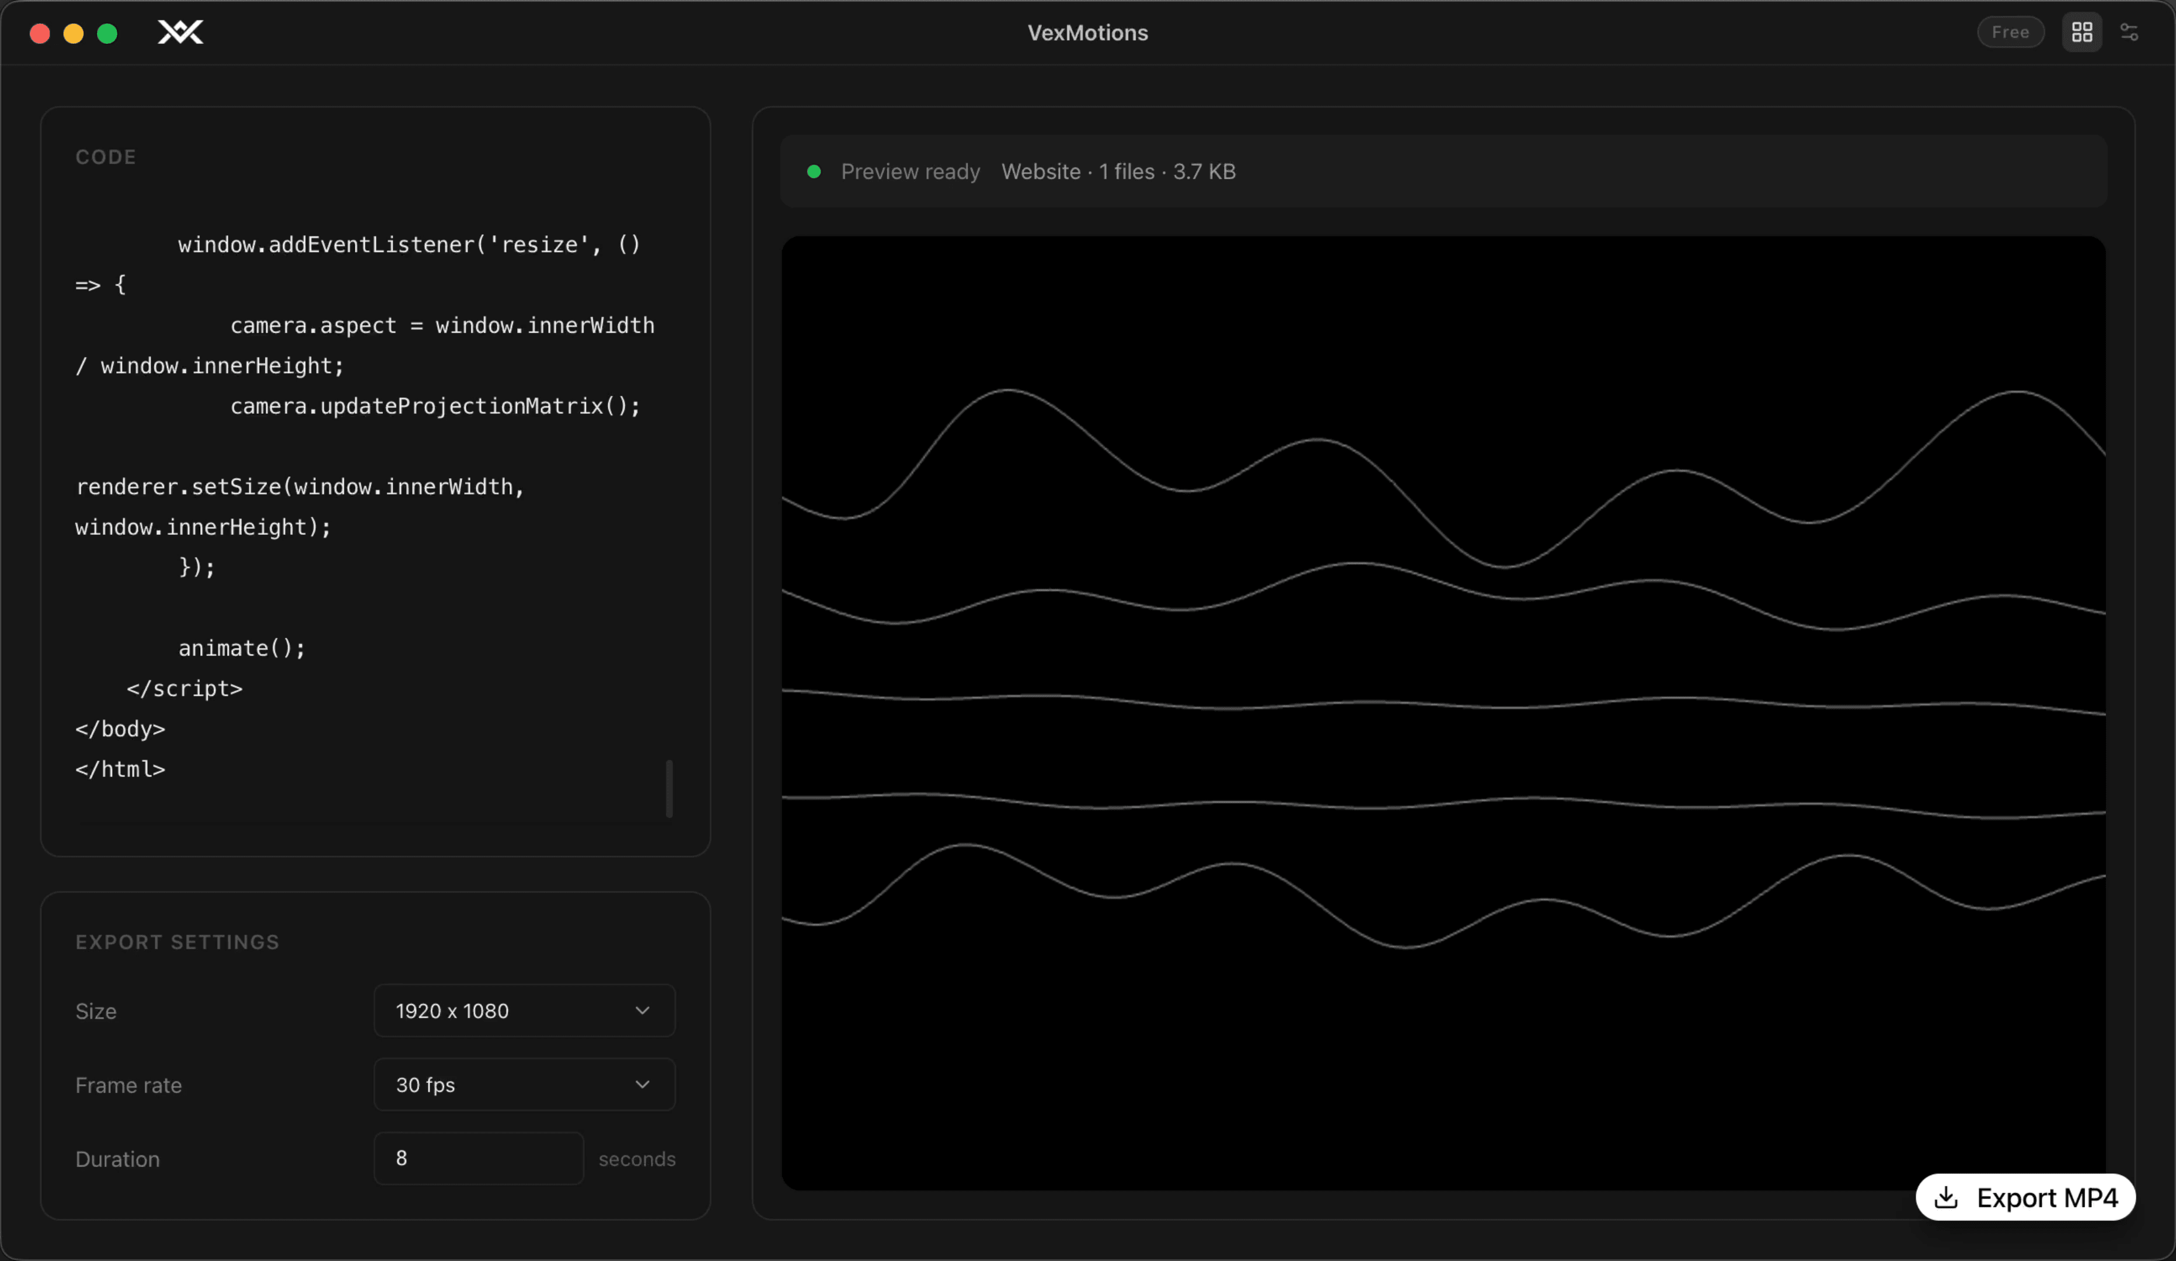Click the code panel scrollbar thumb
2176x1261 pixels.
pyautogui.click(x=669, y=789)
